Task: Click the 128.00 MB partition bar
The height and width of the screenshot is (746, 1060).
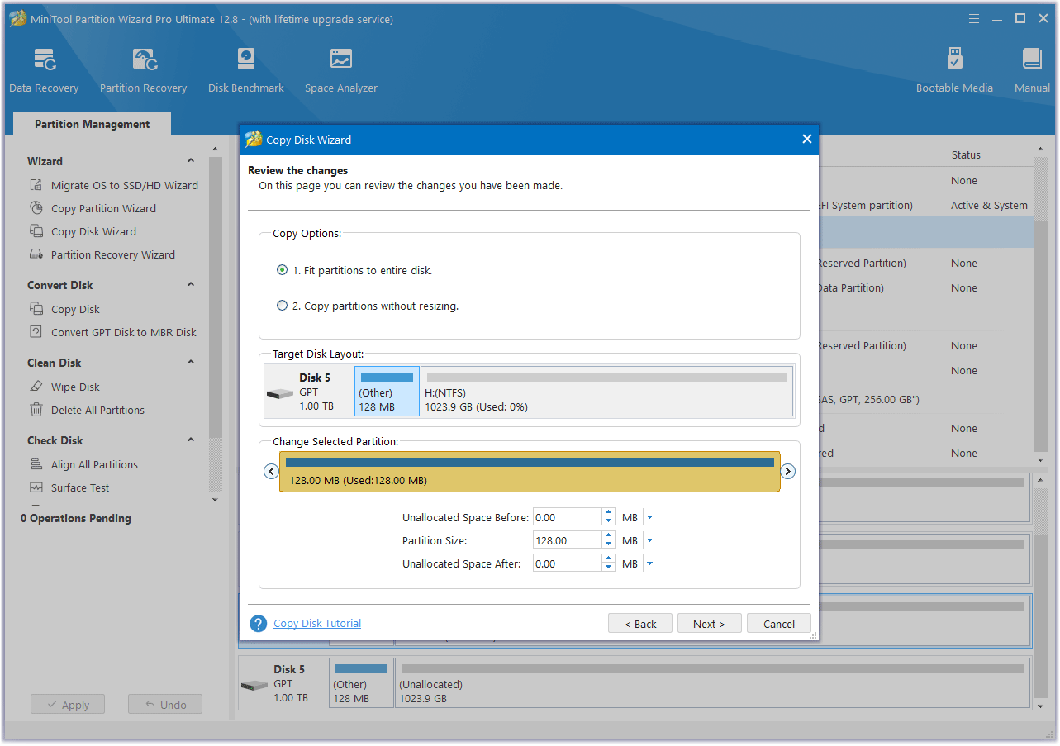Action: [530, 472]
